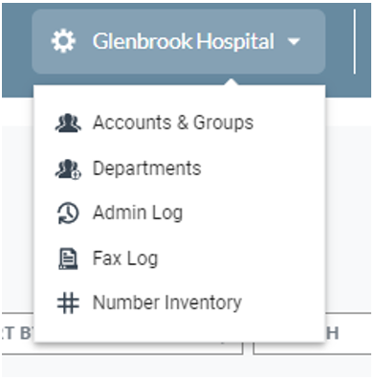Click empty space at the bottom of the dropdown panel

(179, 330)
